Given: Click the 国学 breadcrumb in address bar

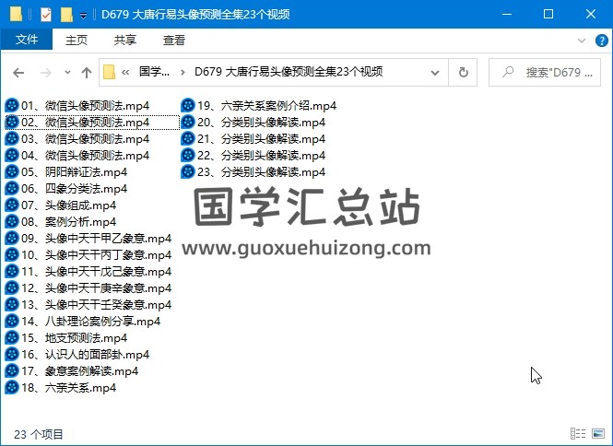Looking at the screenshot, I should pyautogui.click(x=154, y=72).
